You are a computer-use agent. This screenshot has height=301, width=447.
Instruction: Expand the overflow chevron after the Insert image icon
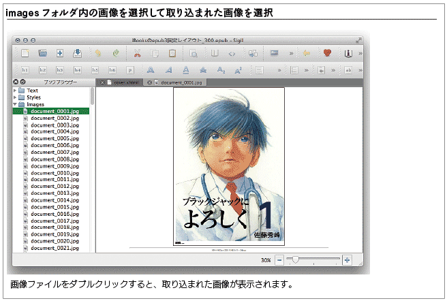pos(291,53)
